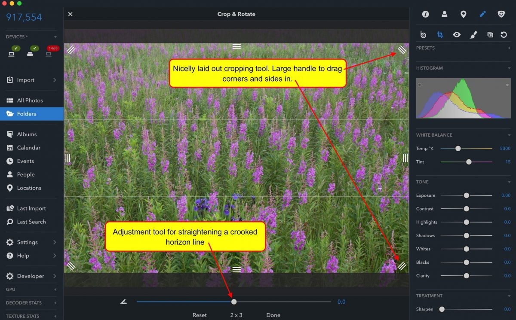Click the left edge crop handle
This screenshot has width=516, height=320.
(x=68, y=158)
